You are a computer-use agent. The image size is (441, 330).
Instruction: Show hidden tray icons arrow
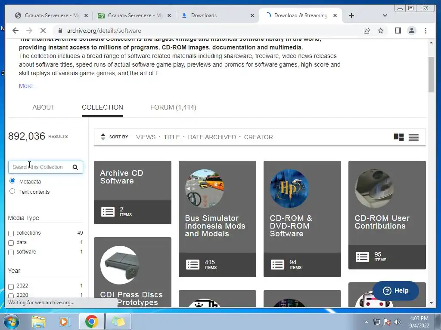[366, 322]
